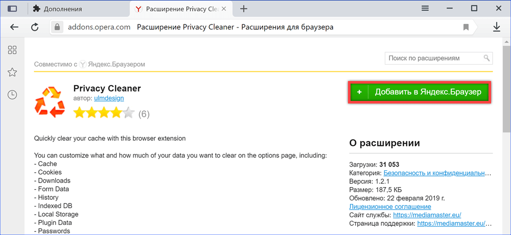Bookmark this page

[466, 27]
